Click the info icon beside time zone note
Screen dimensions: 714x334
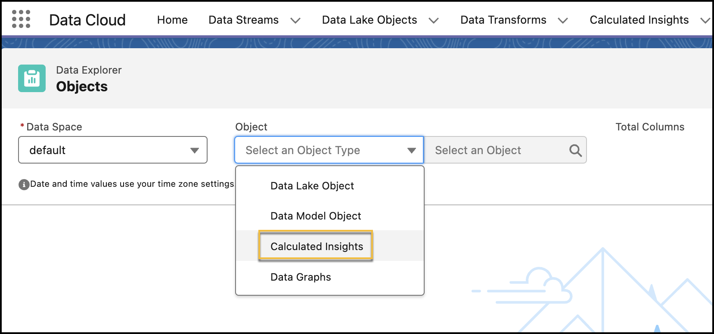24,185
